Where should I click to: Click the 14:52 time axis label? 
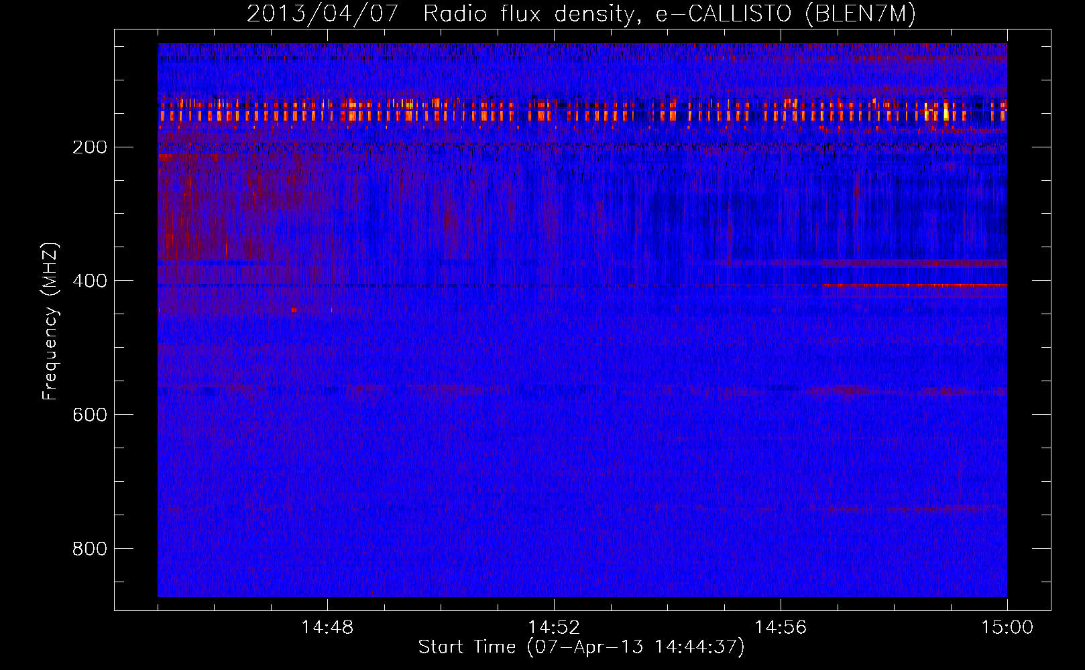[554, 628]
